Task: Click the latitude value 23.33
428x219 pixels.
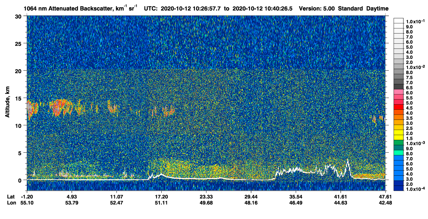Action: coord(206,196)
